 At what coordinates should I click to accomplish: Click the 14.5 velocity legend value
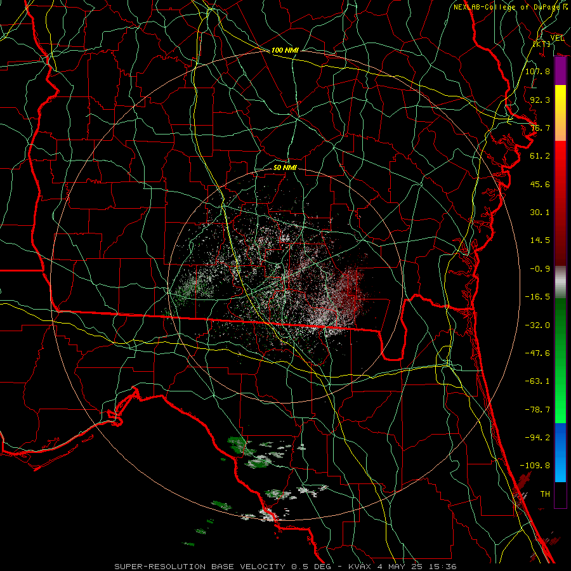pyautogui.click(x=540, y=240)
